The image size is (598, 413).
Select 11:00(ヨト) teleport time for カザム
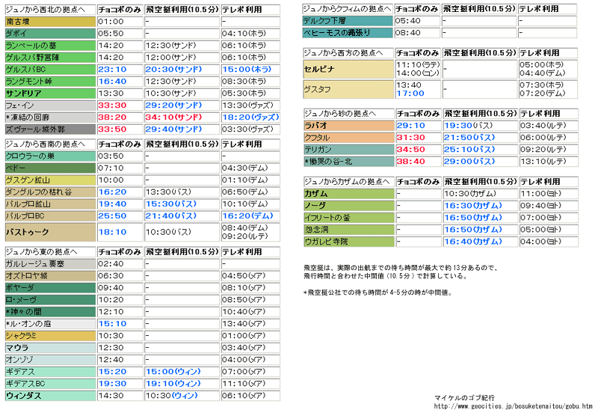[x=541, y=194]
